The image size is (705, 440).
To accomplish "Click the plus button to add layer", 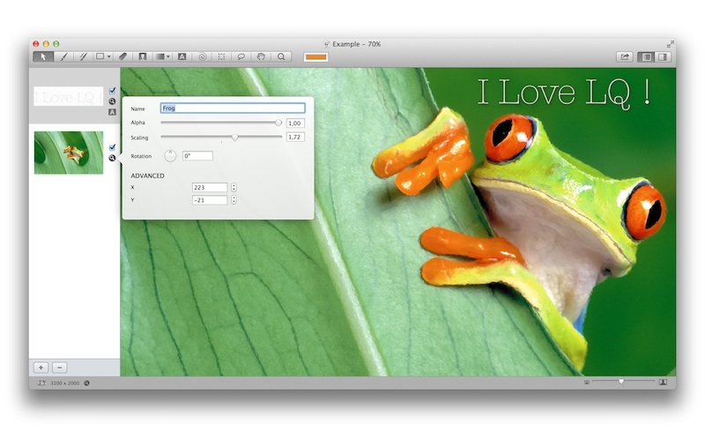I will (x=41, y=367).
